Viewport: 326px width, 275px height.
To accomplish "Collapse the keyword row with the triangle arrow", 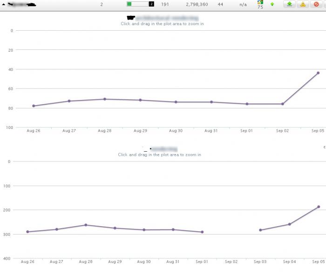I will (4, 4).
